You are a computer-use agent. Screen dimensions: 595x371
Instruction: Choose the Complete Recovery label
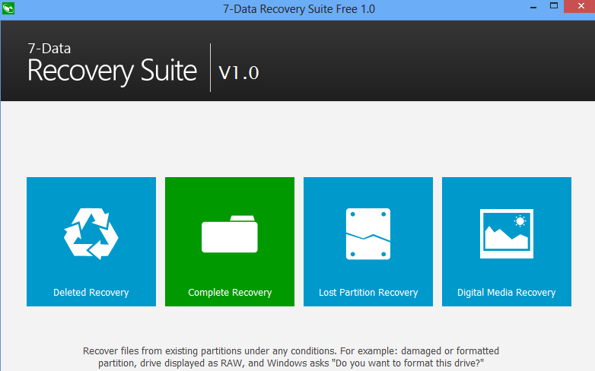tap(230, 293)
